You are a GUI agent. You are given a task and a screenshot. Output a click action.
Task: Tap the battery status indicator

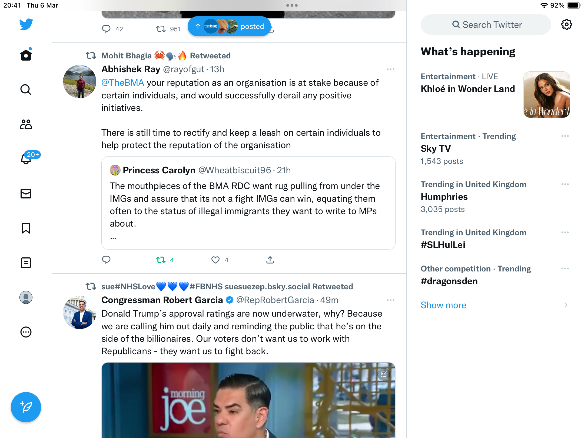(574, 5)
